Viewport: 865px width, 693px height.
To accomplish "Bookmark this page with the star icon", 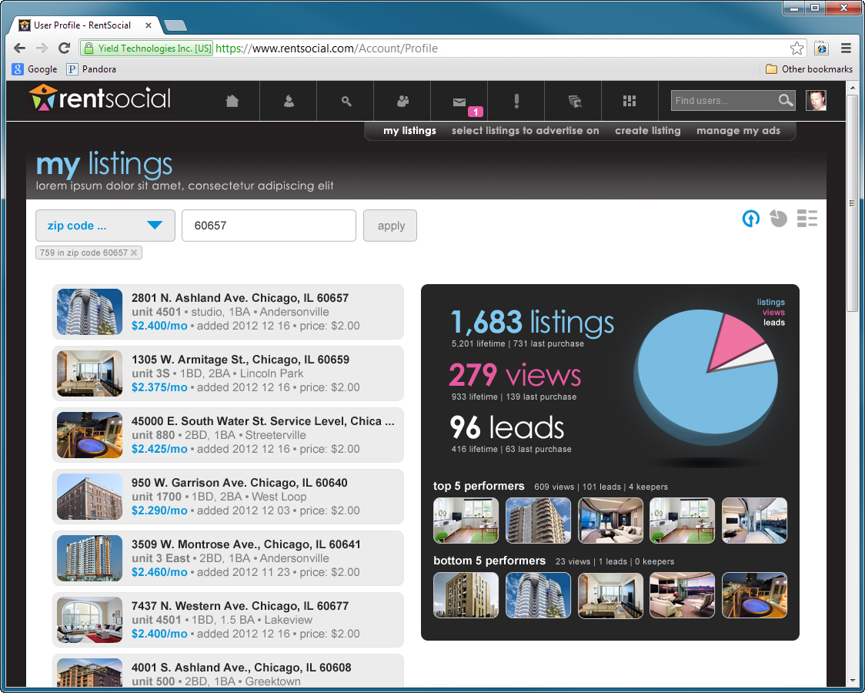I will (x=797, y=48).
